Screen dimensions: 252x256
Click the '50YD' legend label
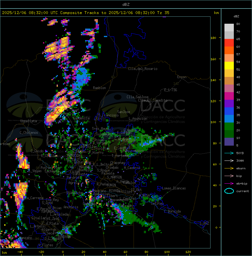tap(240, 153)
